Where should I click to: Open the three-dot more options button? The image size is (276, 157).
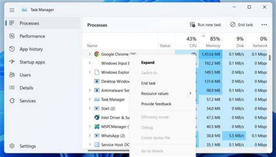point(264,25)
